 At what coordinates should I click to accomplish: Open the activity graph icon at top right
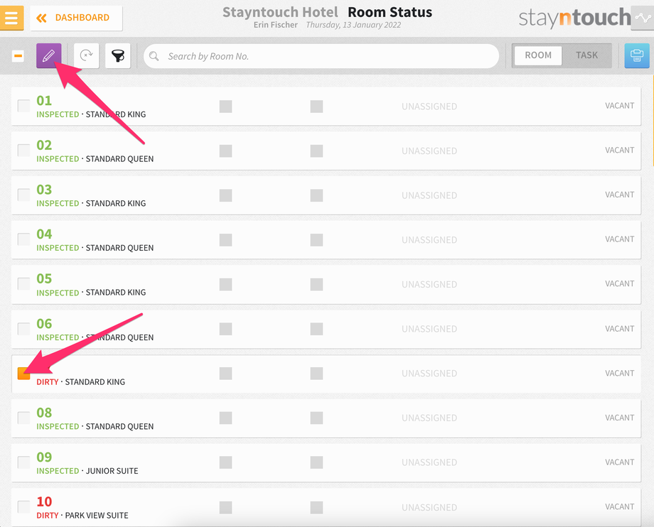[643, 18]
